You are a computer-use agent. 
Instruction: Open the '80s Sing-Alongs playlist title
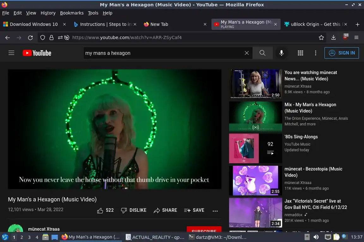tap(301, 137)
